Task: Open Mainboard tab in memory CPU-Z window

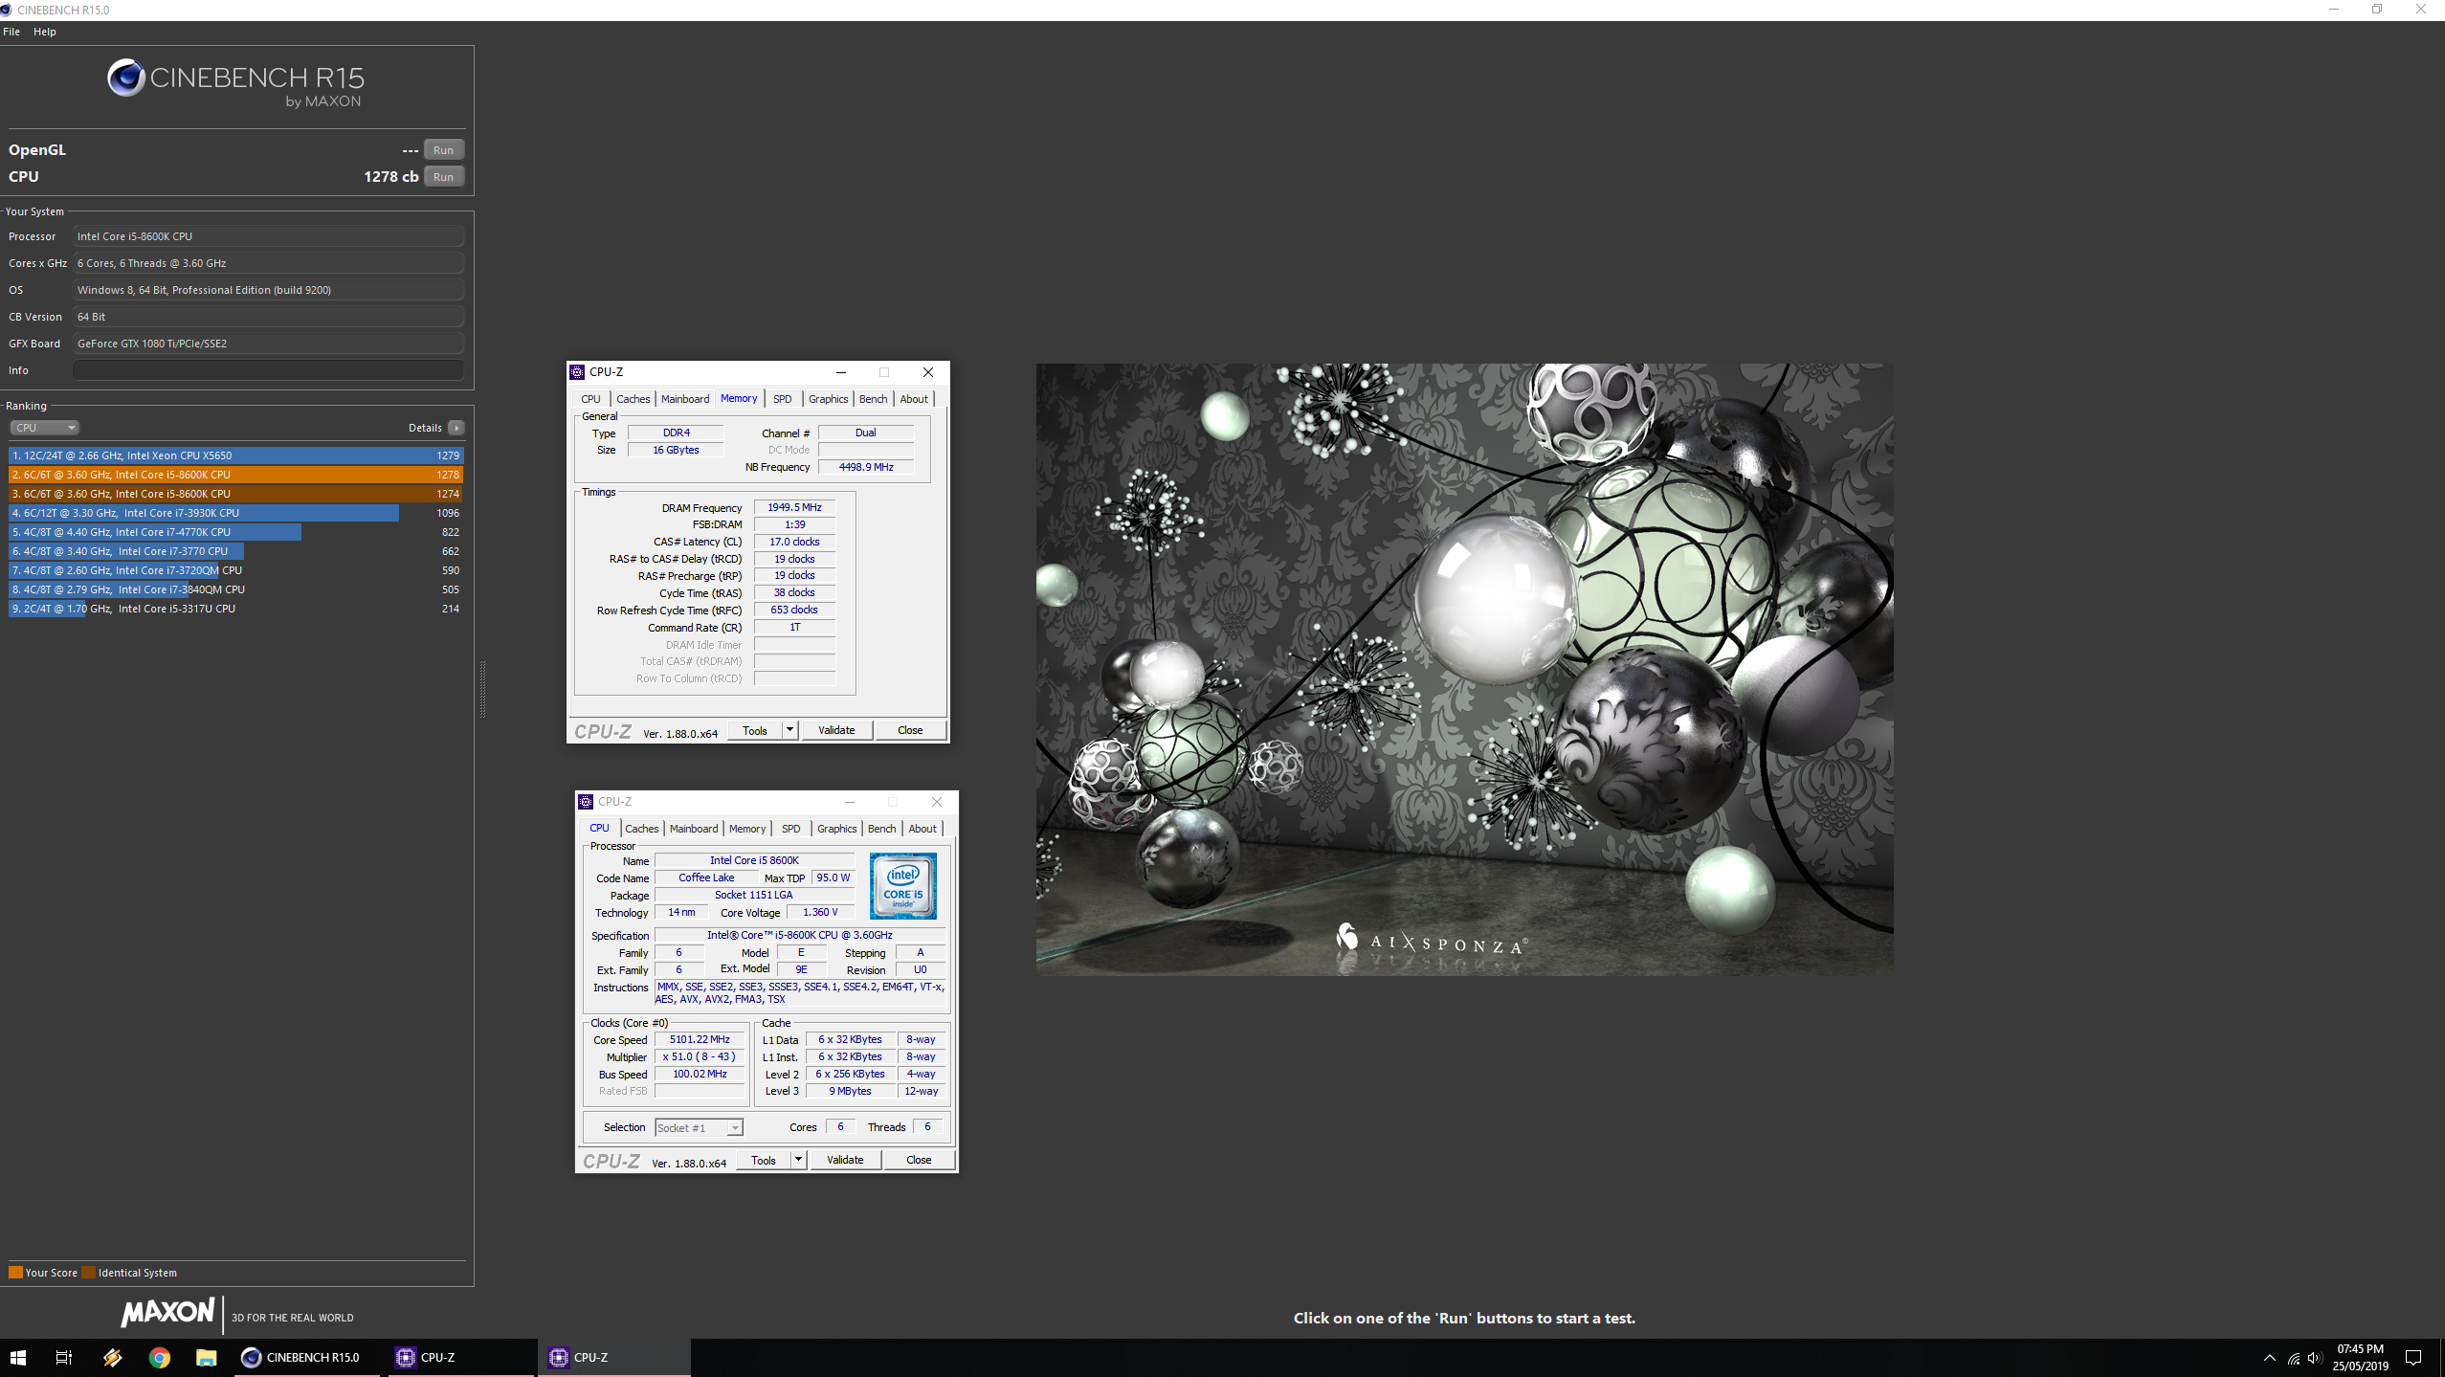Action: tap(685, 399)
